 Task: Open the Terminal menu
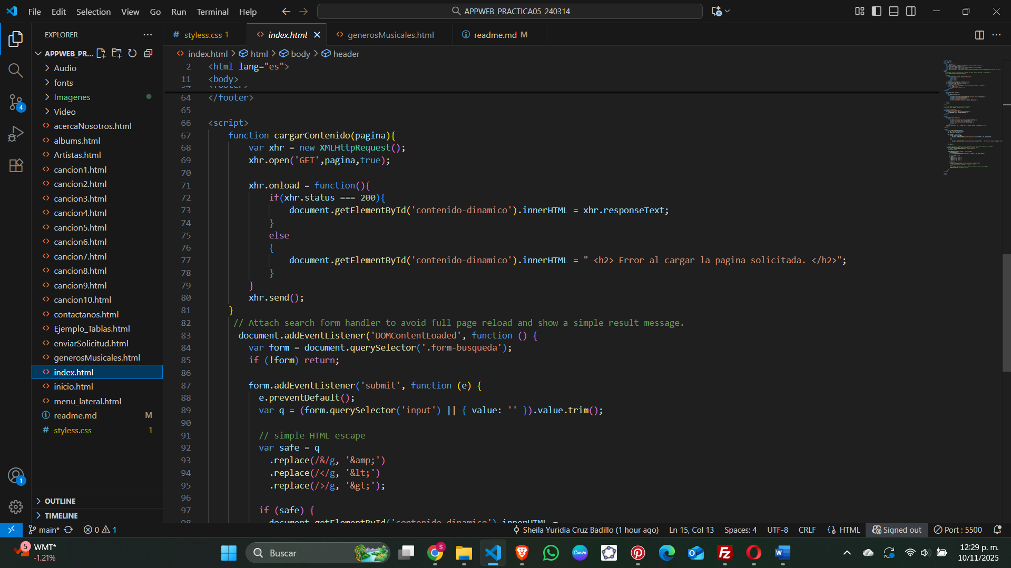coord(212,12)
